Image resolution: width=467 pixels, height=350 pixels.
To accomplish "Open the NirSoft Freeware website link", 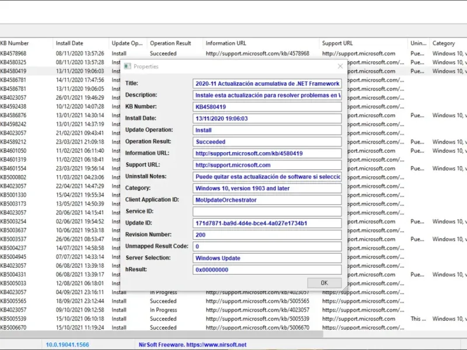I will click(x=193, y=345).
